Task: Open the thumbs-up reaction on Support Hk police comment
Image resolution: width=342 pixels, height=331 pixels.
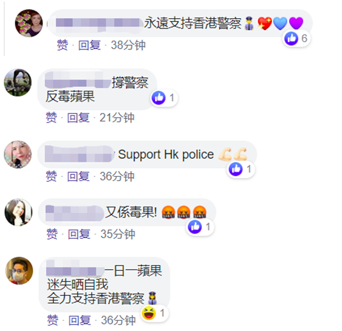Action: tap(235, 169)
